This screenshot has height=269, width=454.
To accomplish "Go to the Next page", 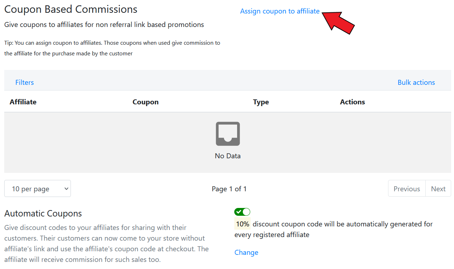I will [x=438, y=188].
